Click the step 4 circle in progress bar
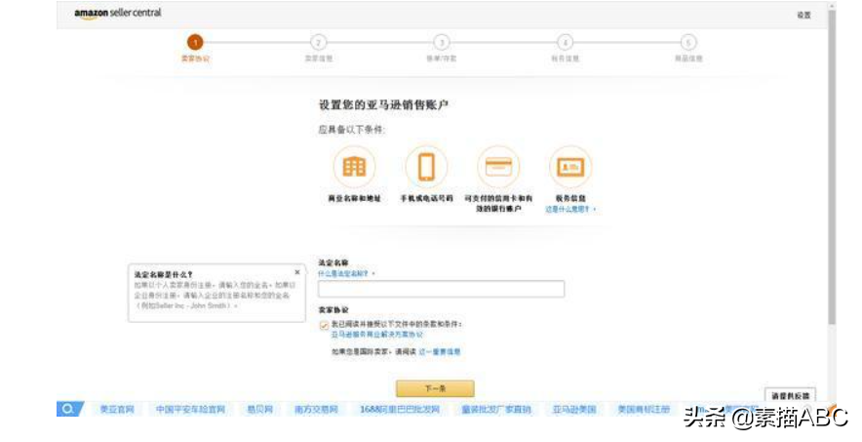This screenshot has width=862, height=442. pyautogui.click(x=565, y=42)
